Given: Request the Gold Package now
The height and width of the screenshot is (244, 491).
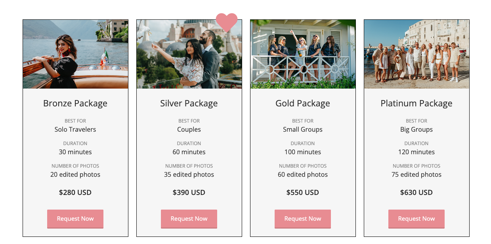Looking at the screenshot, I should 303,219.
